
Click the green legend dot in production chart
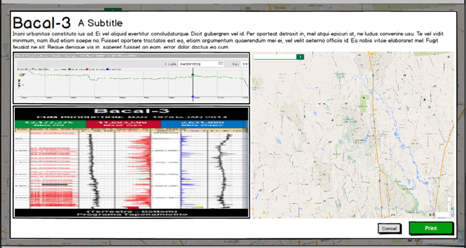[x=69, y=69]
